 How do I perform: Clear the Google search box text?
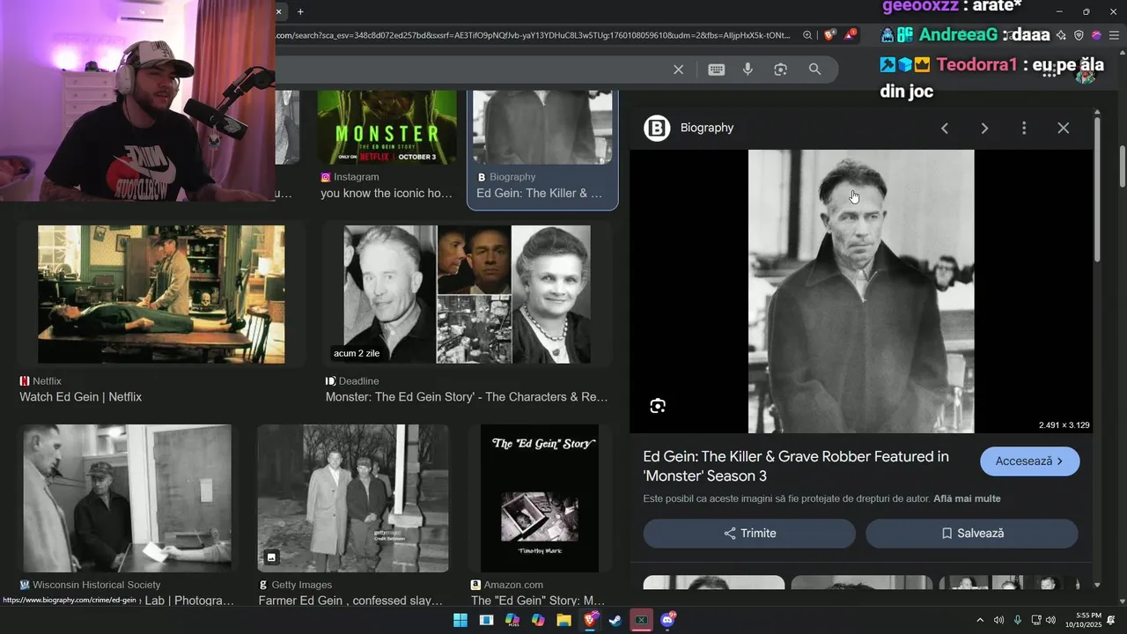678,70
